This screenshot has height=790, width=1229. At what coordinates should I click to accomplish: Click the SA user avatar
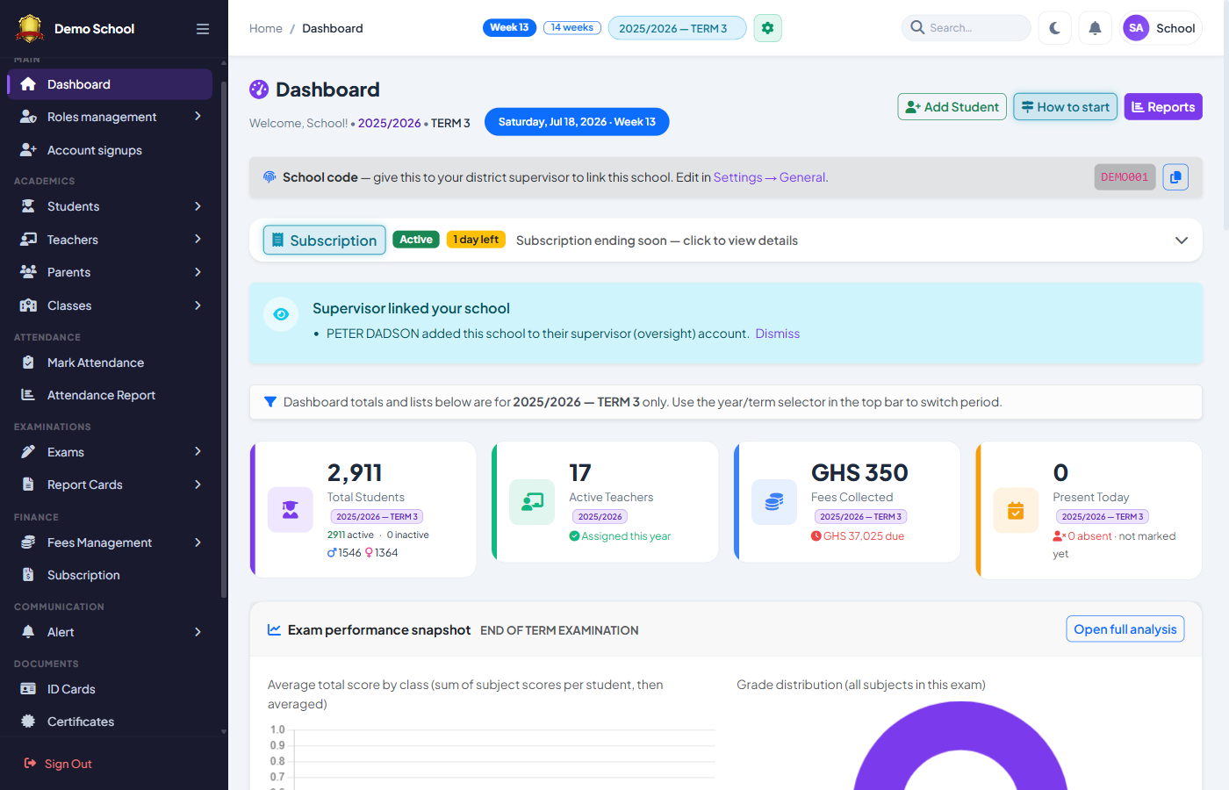click(x=1136, y=28)
